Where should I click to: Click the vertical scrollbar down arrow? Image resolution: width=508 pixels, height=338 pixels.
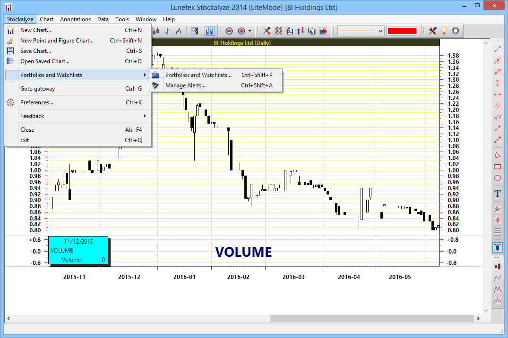[486, 311]
